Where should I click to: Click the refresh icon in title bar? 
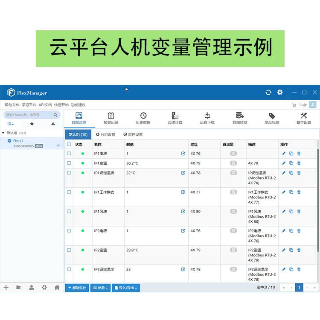(x=268, y=92)
